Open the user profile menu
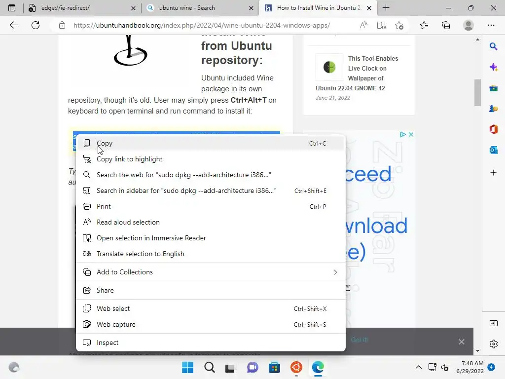 point(469,26)
